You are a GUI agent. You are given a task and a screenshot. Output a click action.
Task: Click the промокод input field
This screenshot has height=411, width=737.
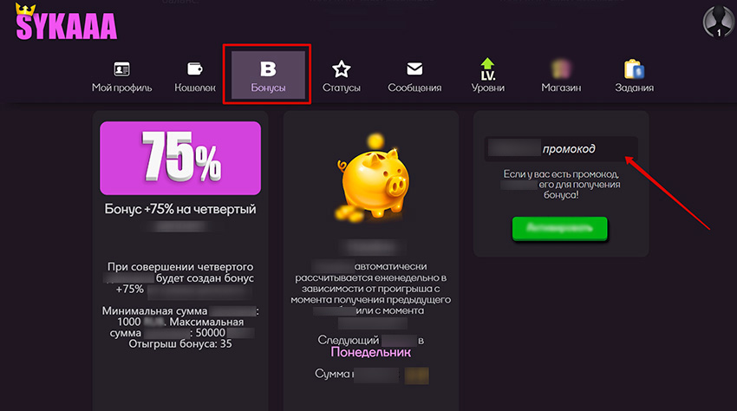click(561, 149)
